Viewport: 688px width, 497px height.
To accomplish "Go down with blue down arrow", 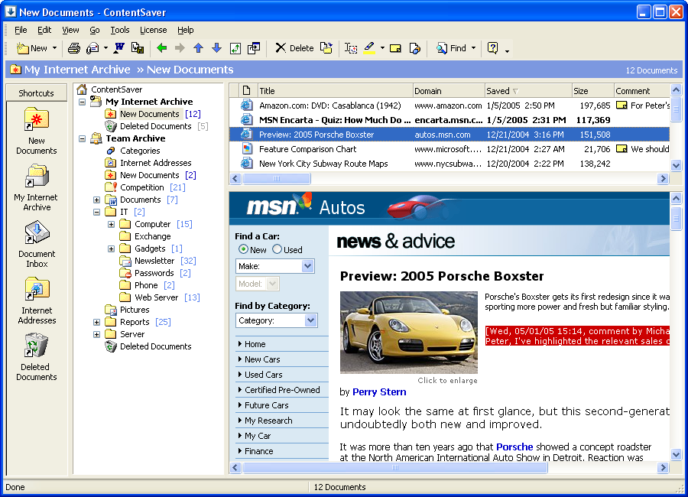I will [217, 48].
